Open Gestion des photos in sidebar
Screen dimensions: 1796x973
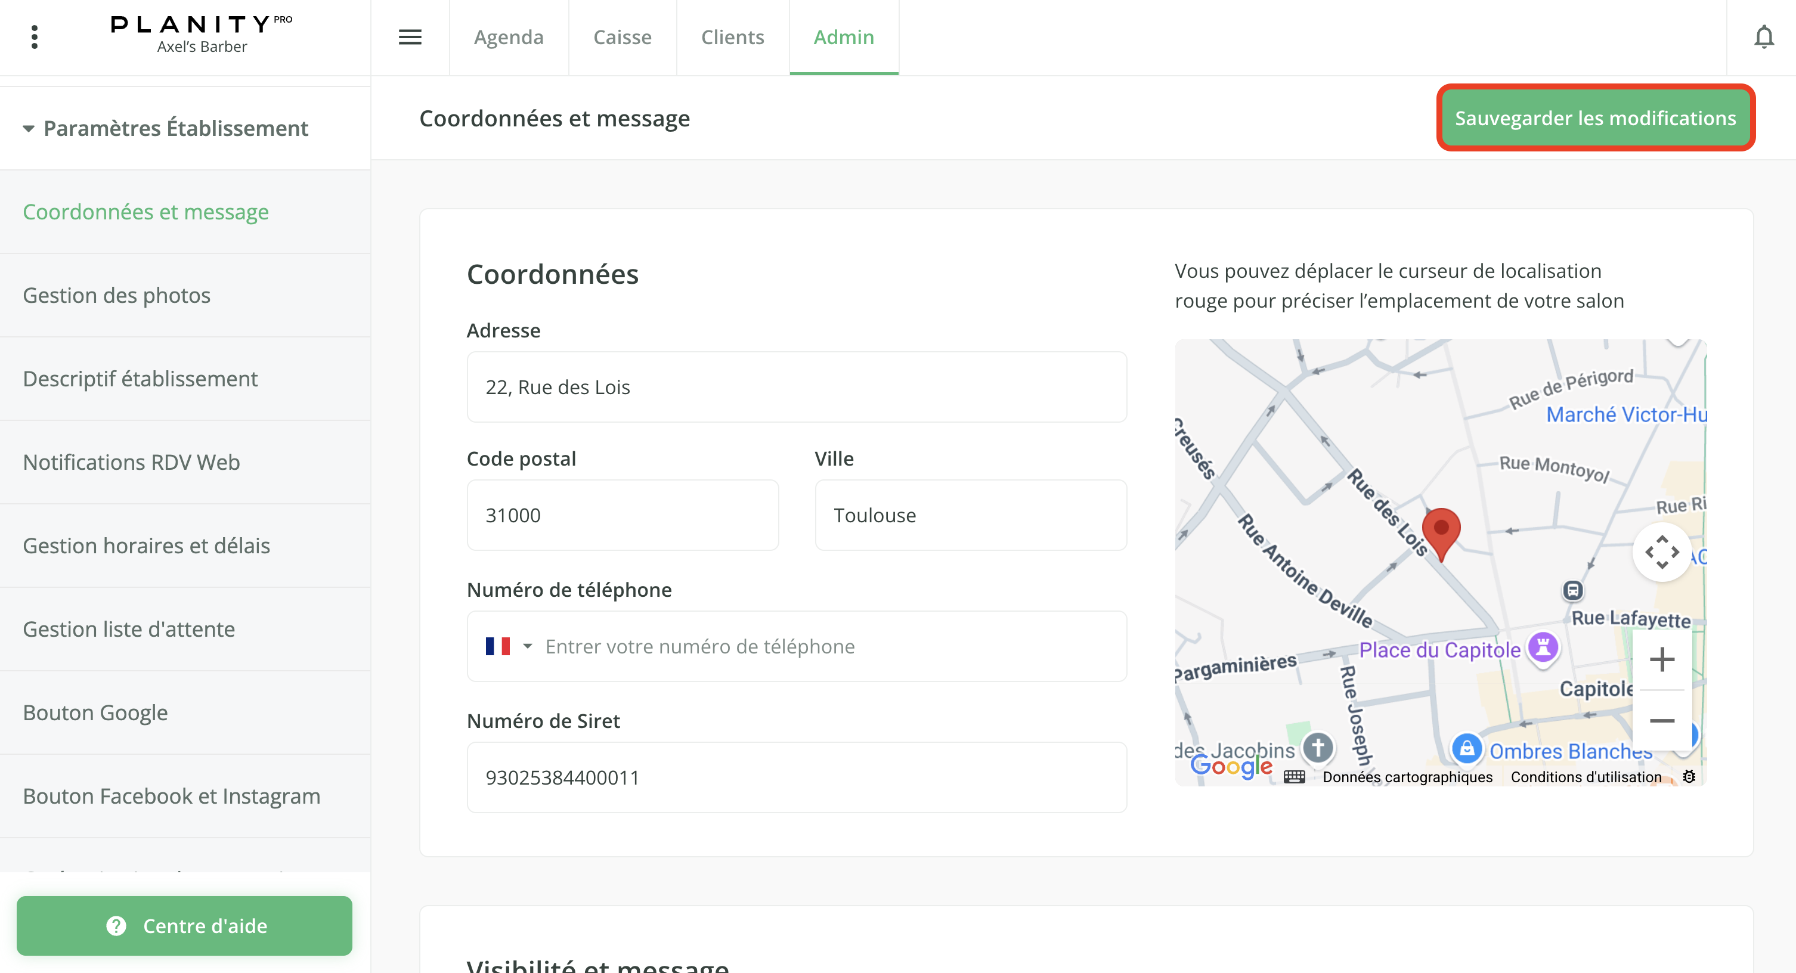point(116,295)
